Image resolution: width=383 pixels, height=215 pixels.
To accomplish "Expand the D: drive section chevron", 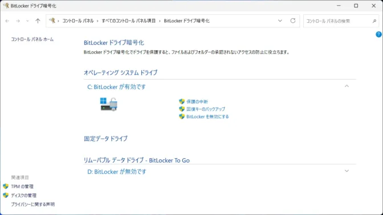I will pyautogui.click(x=347, y=171).
